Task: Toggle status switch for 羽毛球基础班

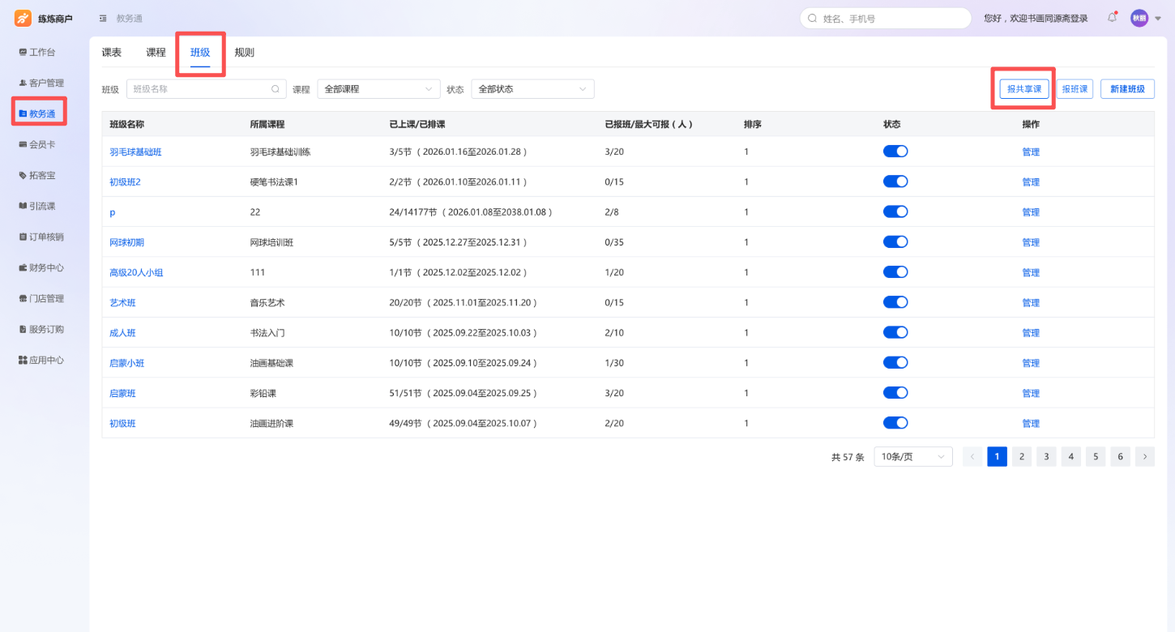Action: (x=895, y=152)
